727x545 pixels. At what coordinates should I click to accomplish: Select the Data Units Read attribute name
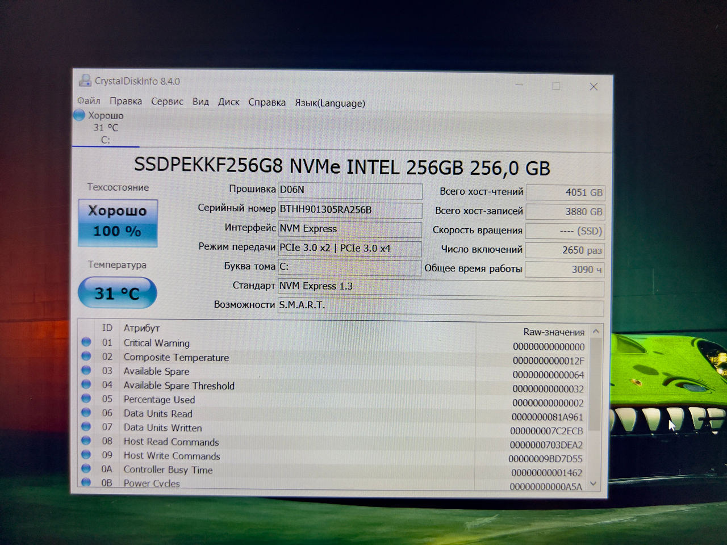tap(158, 414)
